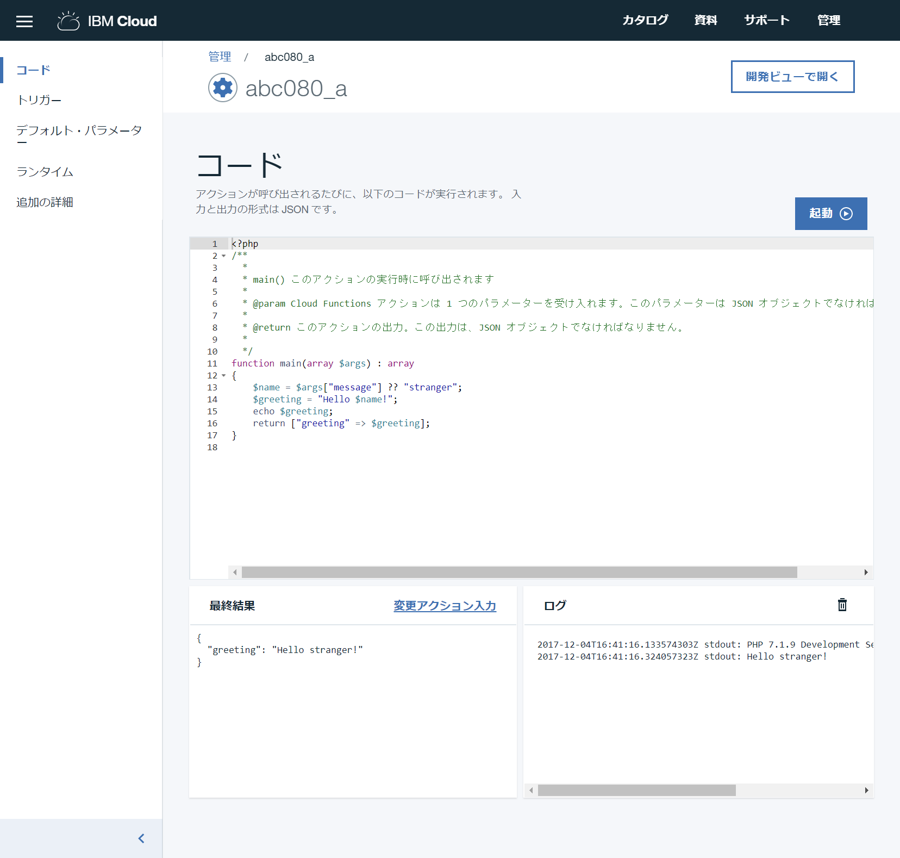
Task: Click the IBM Cloud brand text
Action: [122, 21]
